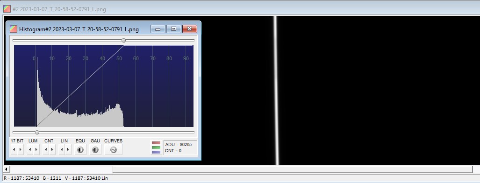Click the EQU histogram equalization icon

pyautogui.click(x=80, y=150)
